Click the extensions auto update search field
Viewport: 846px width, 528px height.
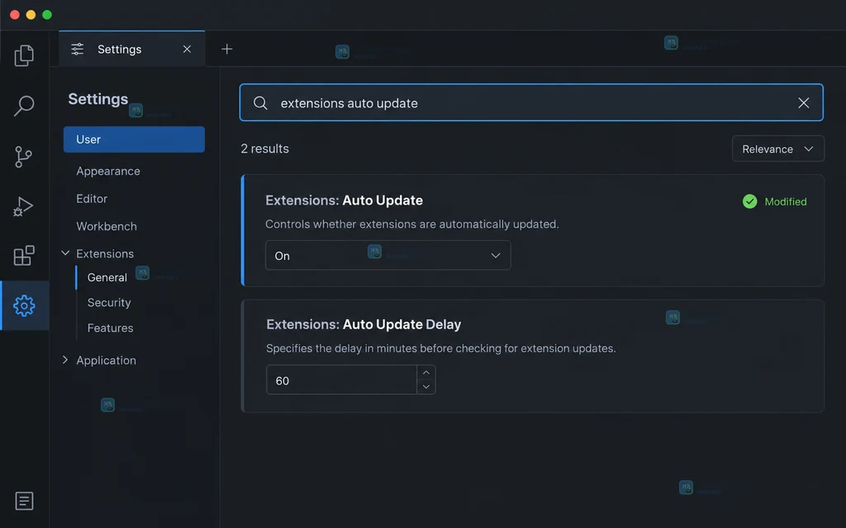[531, 102]
